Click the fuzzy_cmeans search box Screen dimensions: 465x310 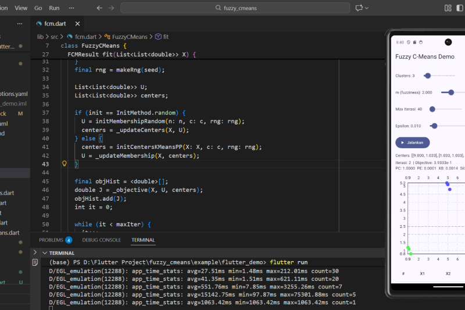[235, 8]
